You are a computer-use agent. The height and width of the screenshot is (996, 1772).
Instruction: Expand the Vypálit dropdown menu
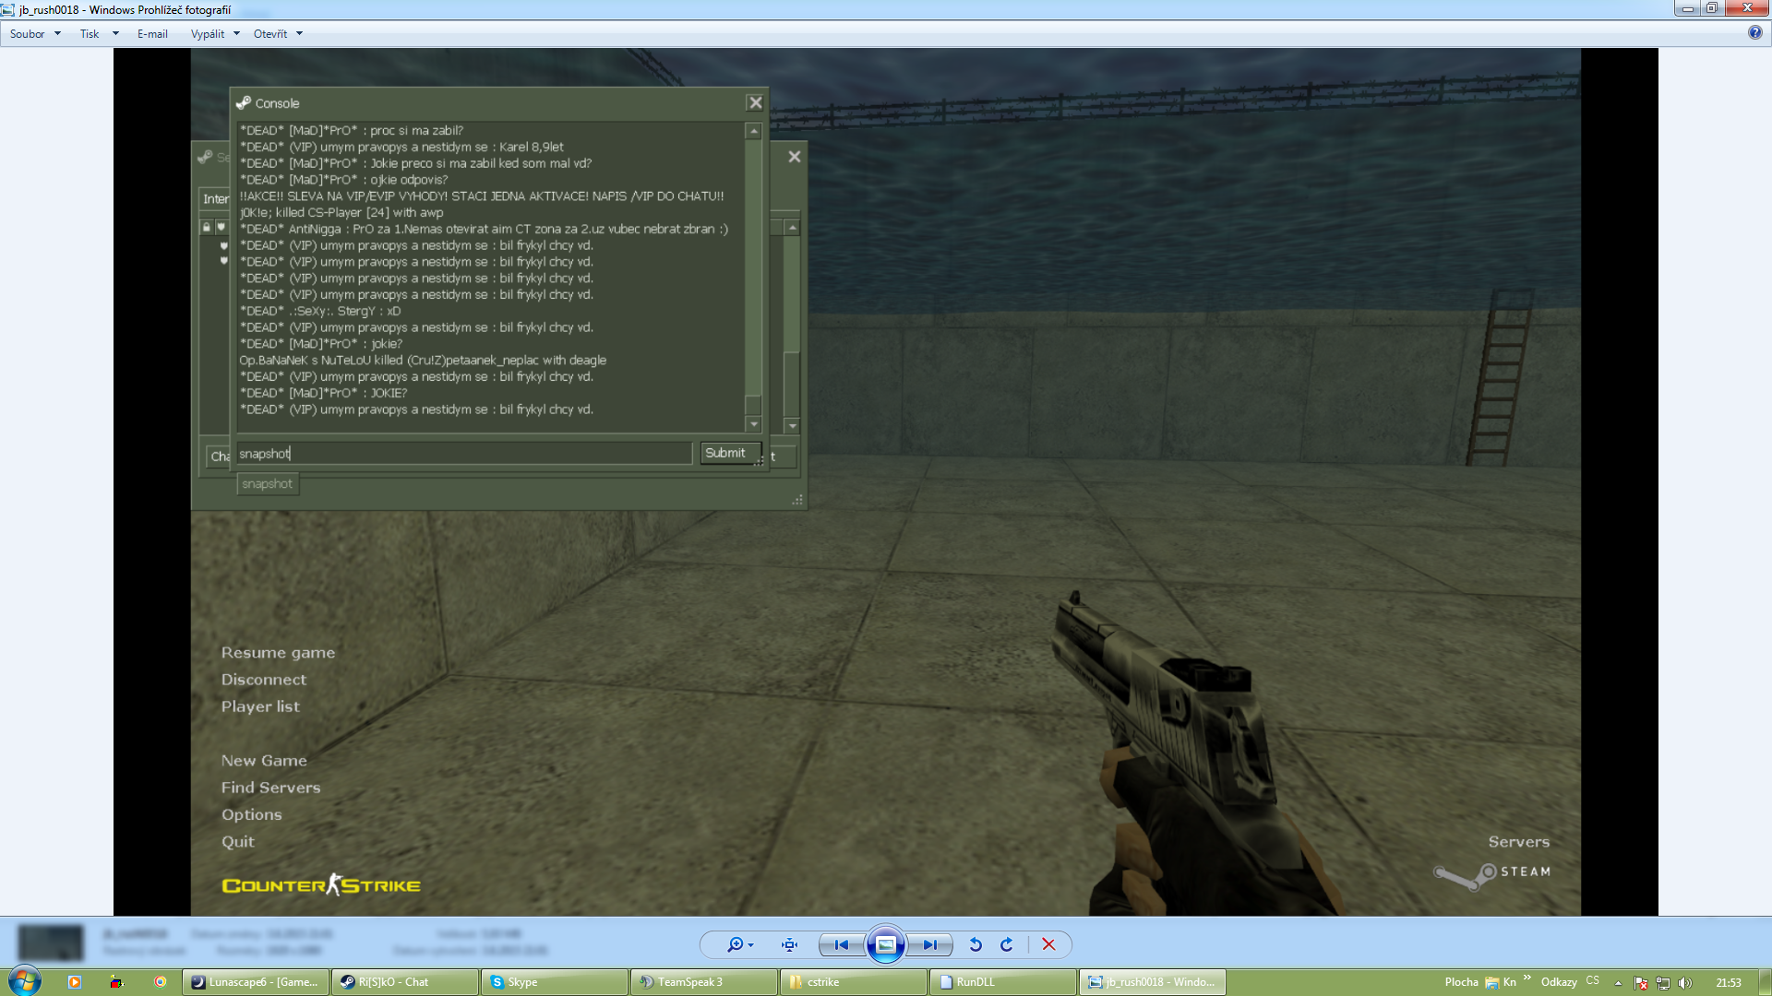(215, 34)
